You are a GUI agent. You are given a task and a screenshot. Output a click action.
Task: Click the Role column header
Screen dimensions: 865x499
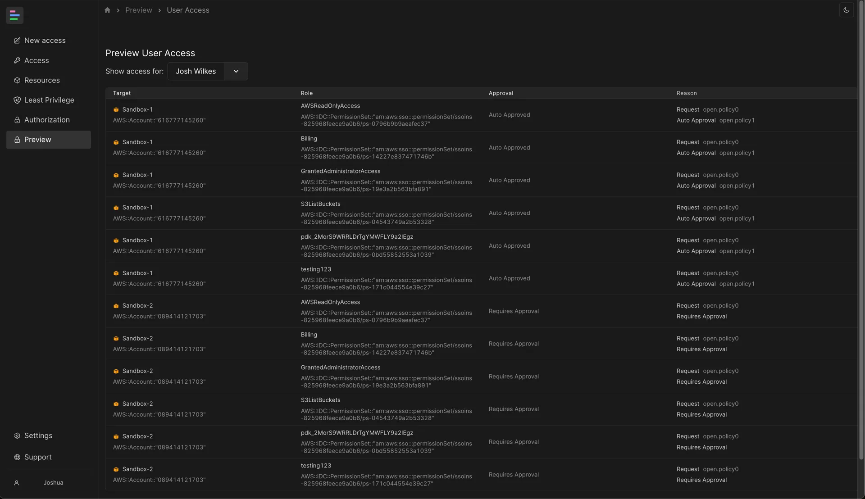pos(306,93)
